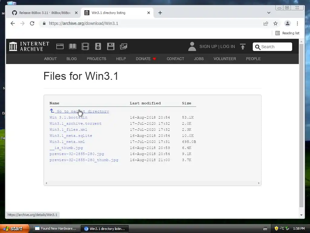The height and width of the screenshot is (233, 310).
Task: Download Win3.1_meta.sqlite
Action: tap(71, 136)
